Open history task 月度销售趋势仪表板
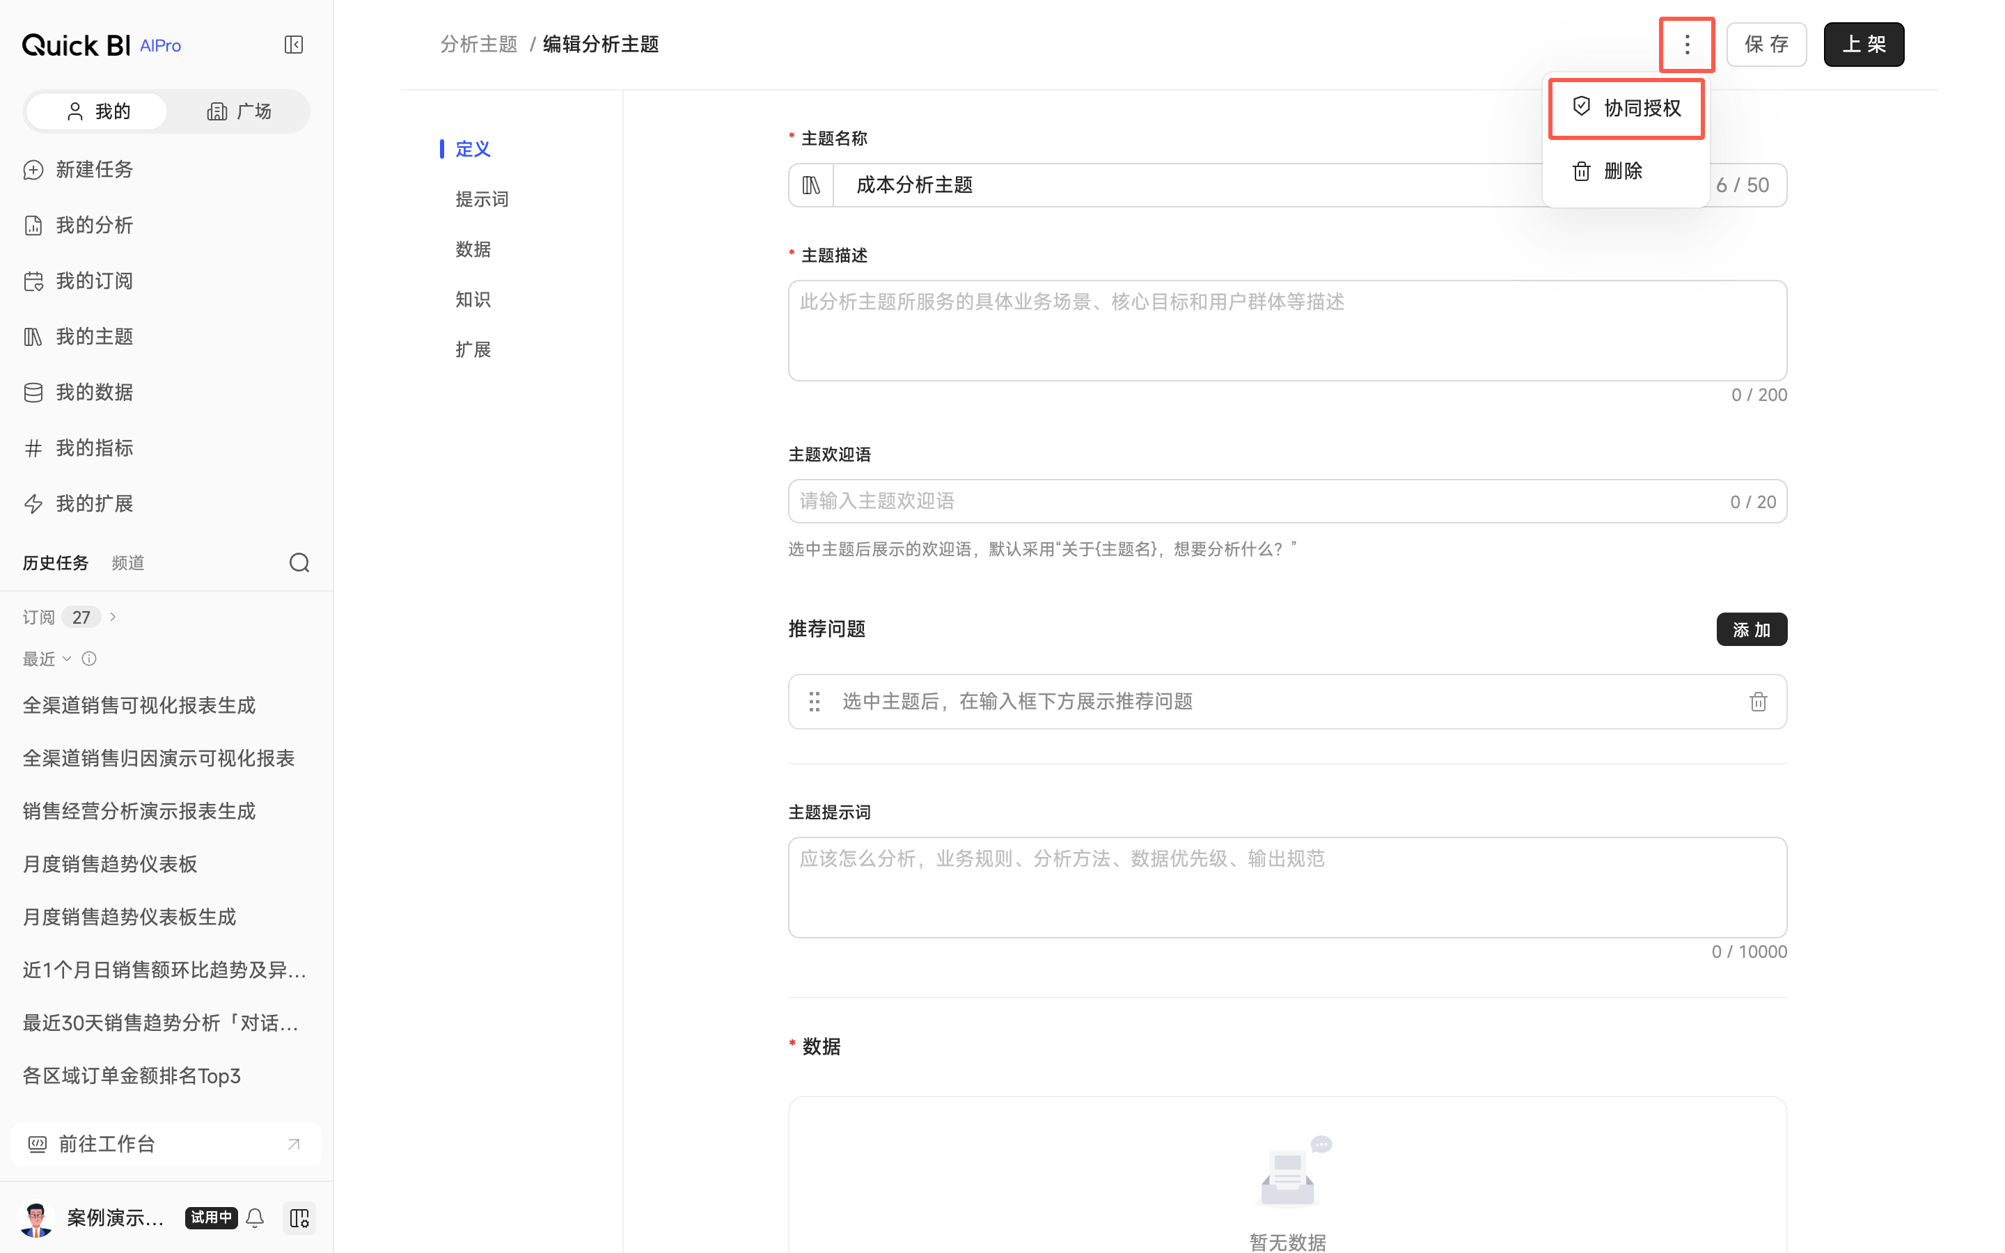Viewport: 2005px width, 1253px height. 109,865
